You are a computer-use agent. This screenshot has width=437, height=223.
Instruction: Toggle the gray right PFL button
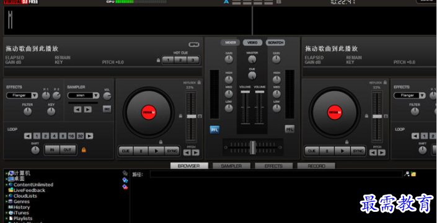click(x=289, y=129)
